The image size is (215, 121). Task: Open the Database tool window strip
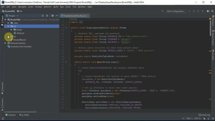(213, 21)
